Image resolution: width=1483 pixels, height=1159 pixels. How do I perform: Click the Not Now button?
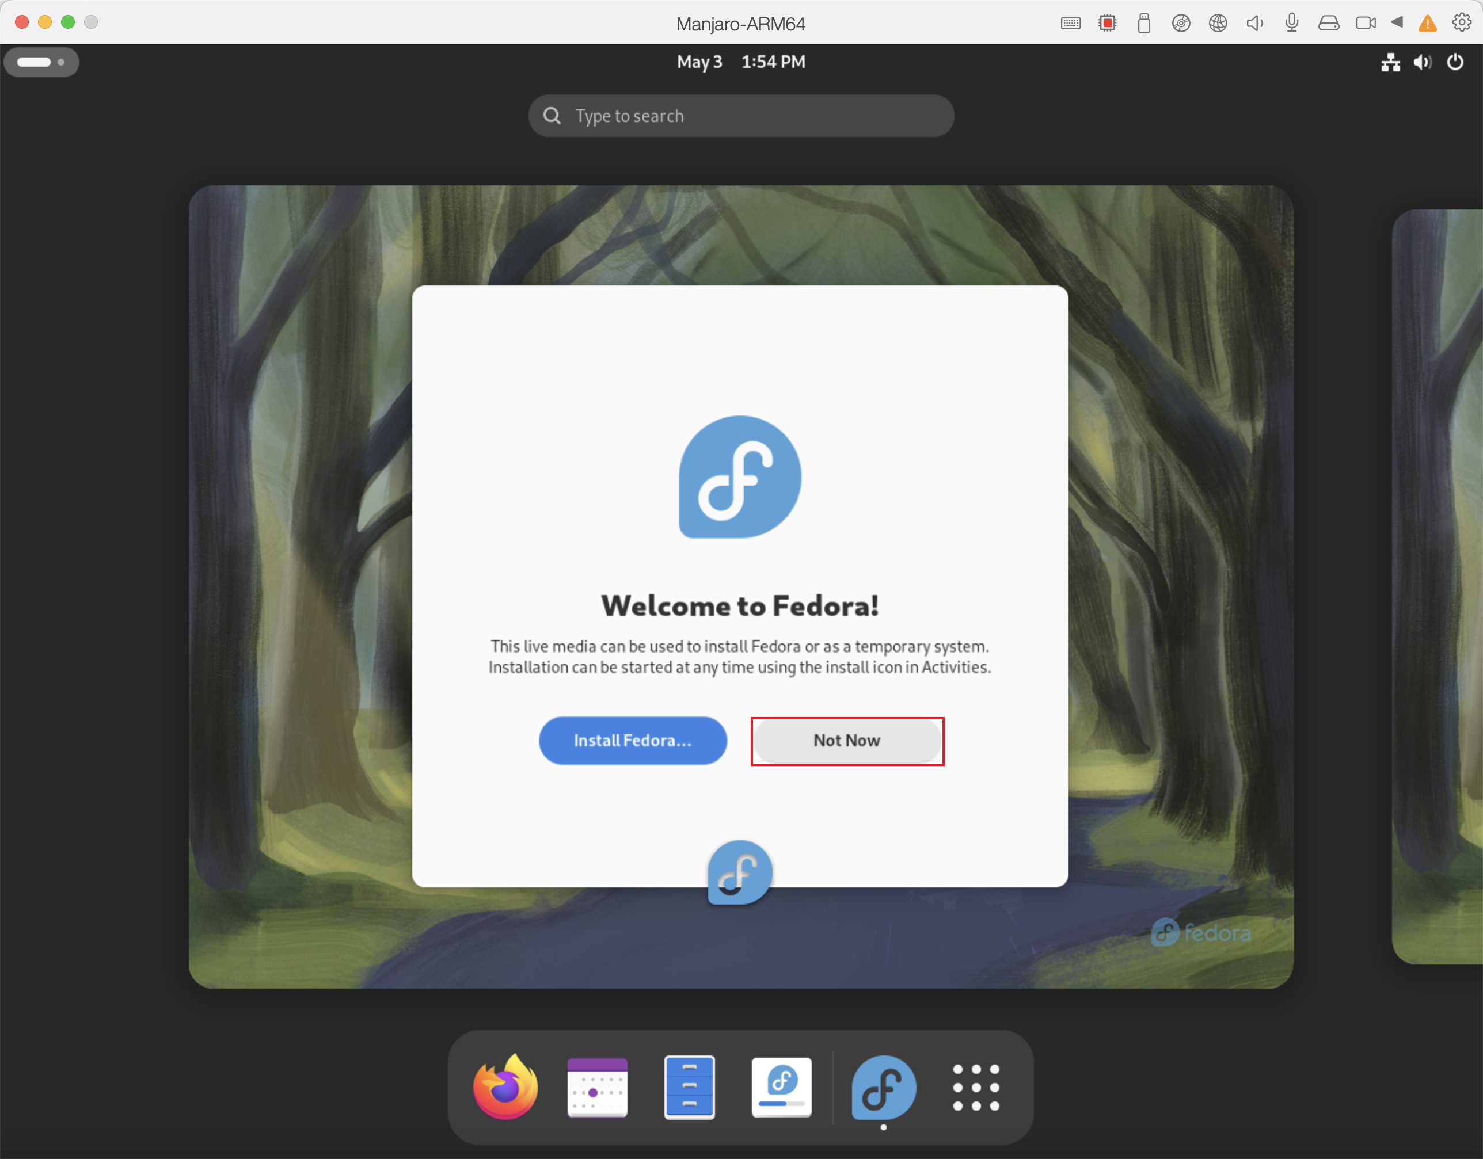[847, 740]
